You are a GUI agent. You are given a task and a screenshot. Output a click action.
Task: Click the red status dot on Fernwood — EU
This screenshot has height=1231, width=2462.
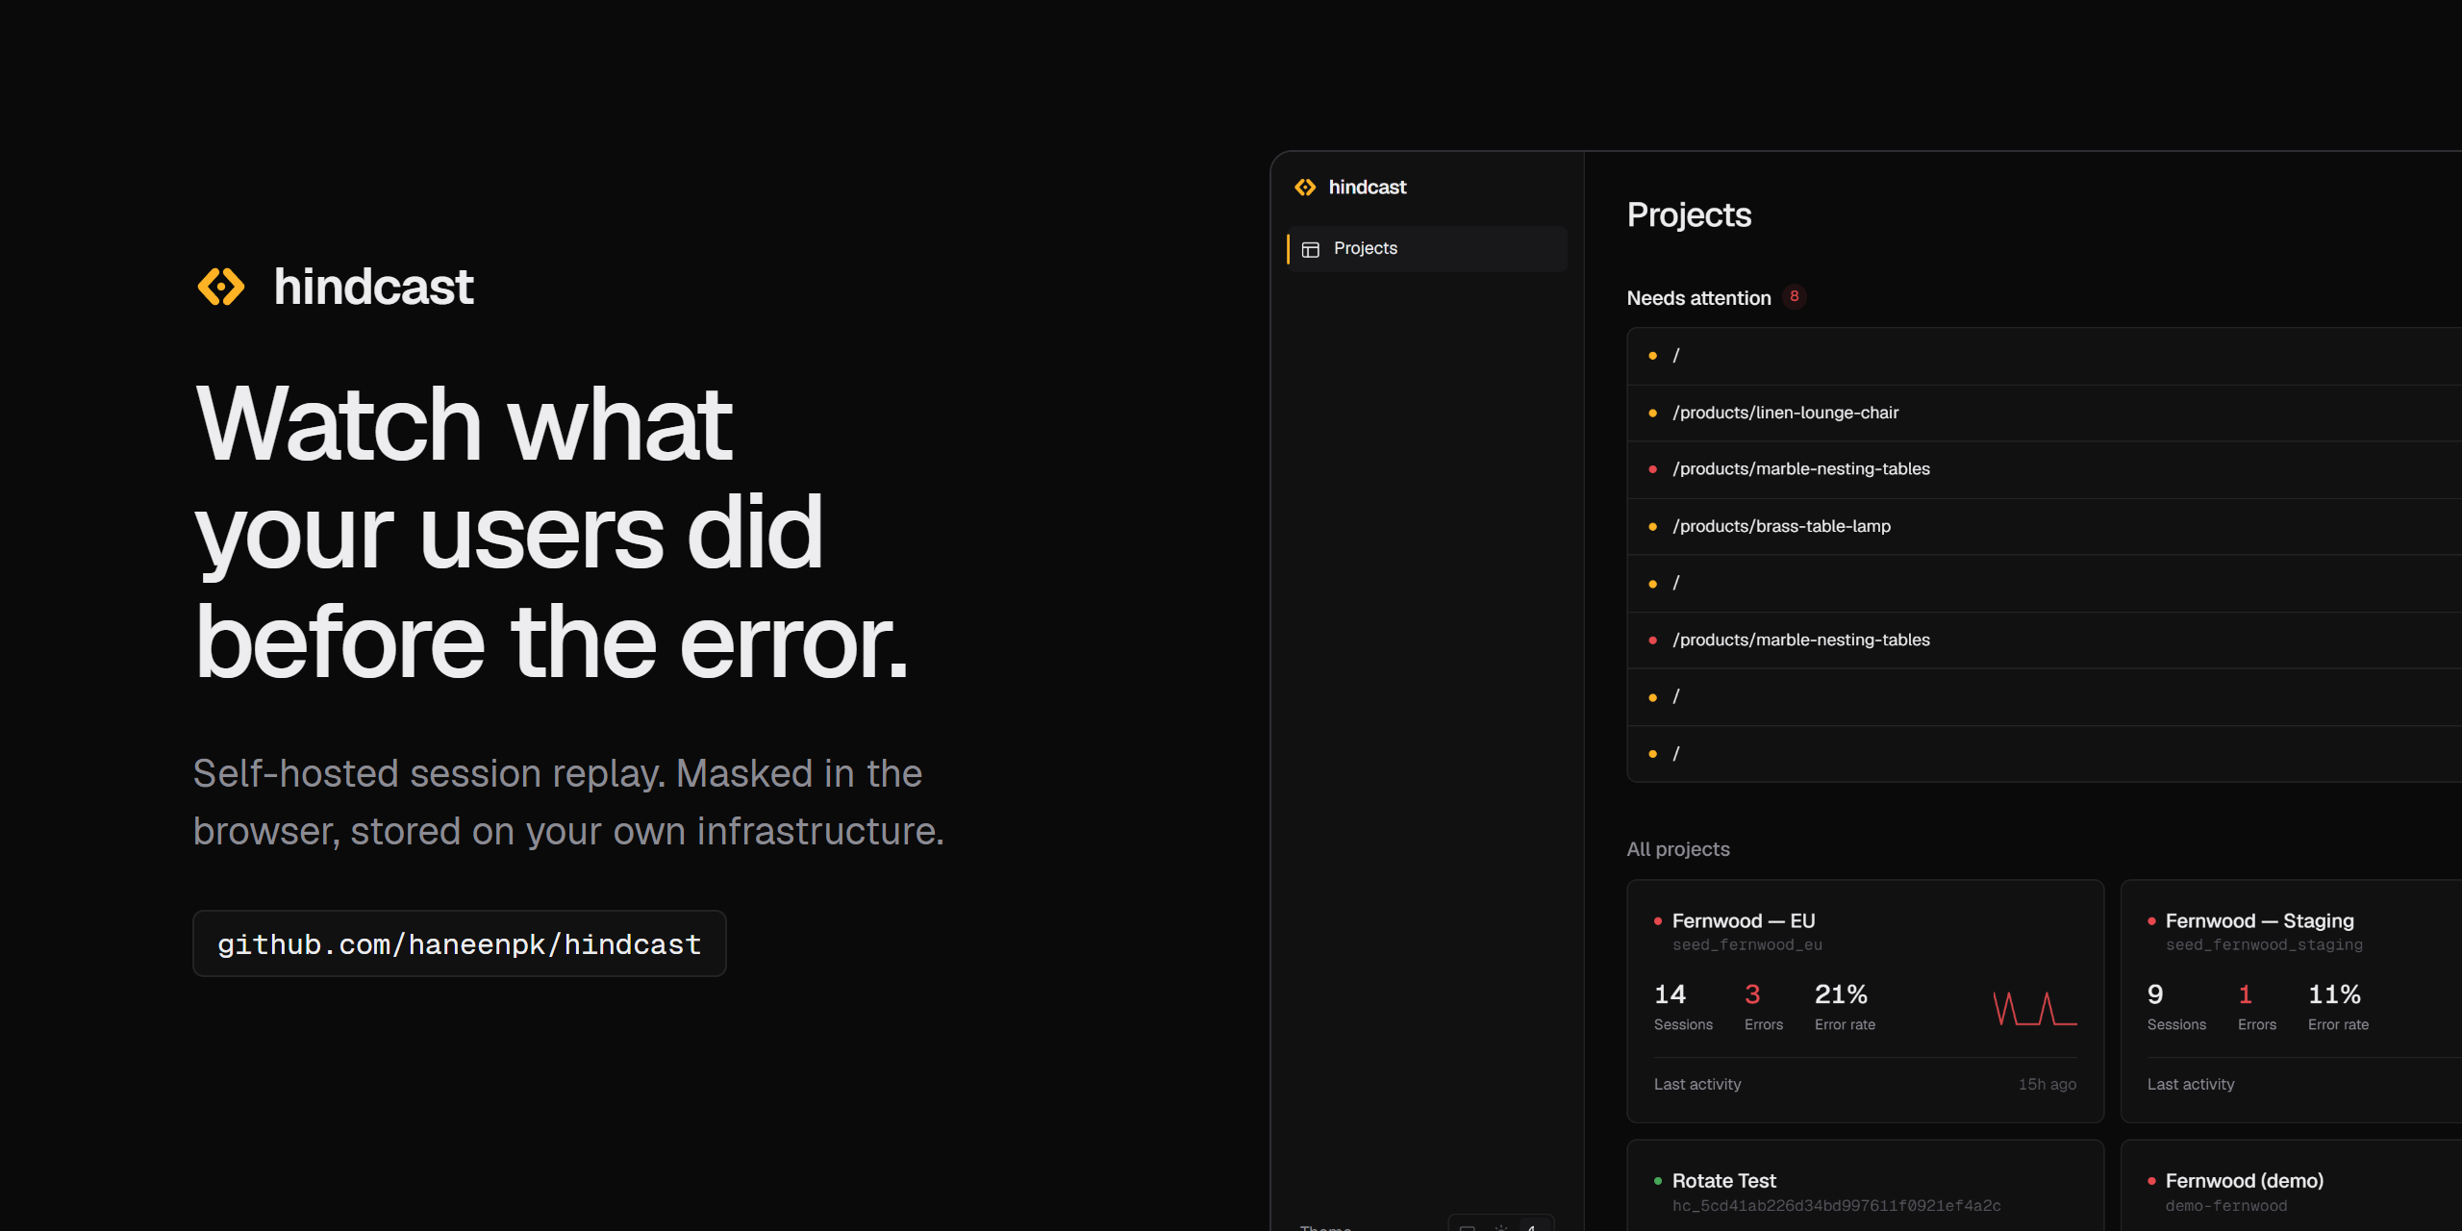coord(1657,921)
